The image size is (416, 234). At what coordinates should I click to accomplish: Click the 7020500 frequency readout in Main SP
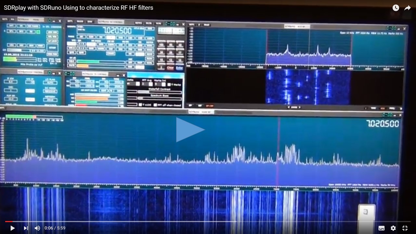pyautogui.click(x=383, y=124)
